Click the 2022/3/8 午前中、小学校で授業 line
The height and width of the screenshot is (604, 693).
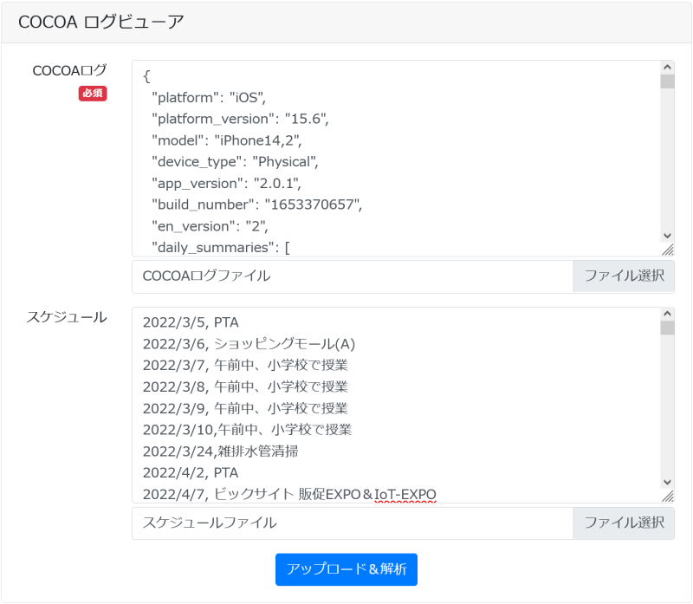coord(245,386)
